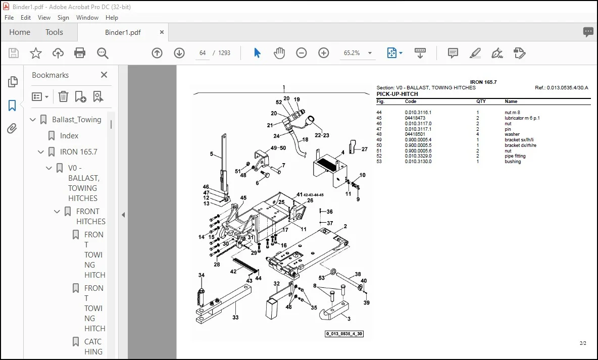Open the FRONT HITCHES bookmark
The height and width of the screenshot is (360, 598).
click(x=91, y=216)
